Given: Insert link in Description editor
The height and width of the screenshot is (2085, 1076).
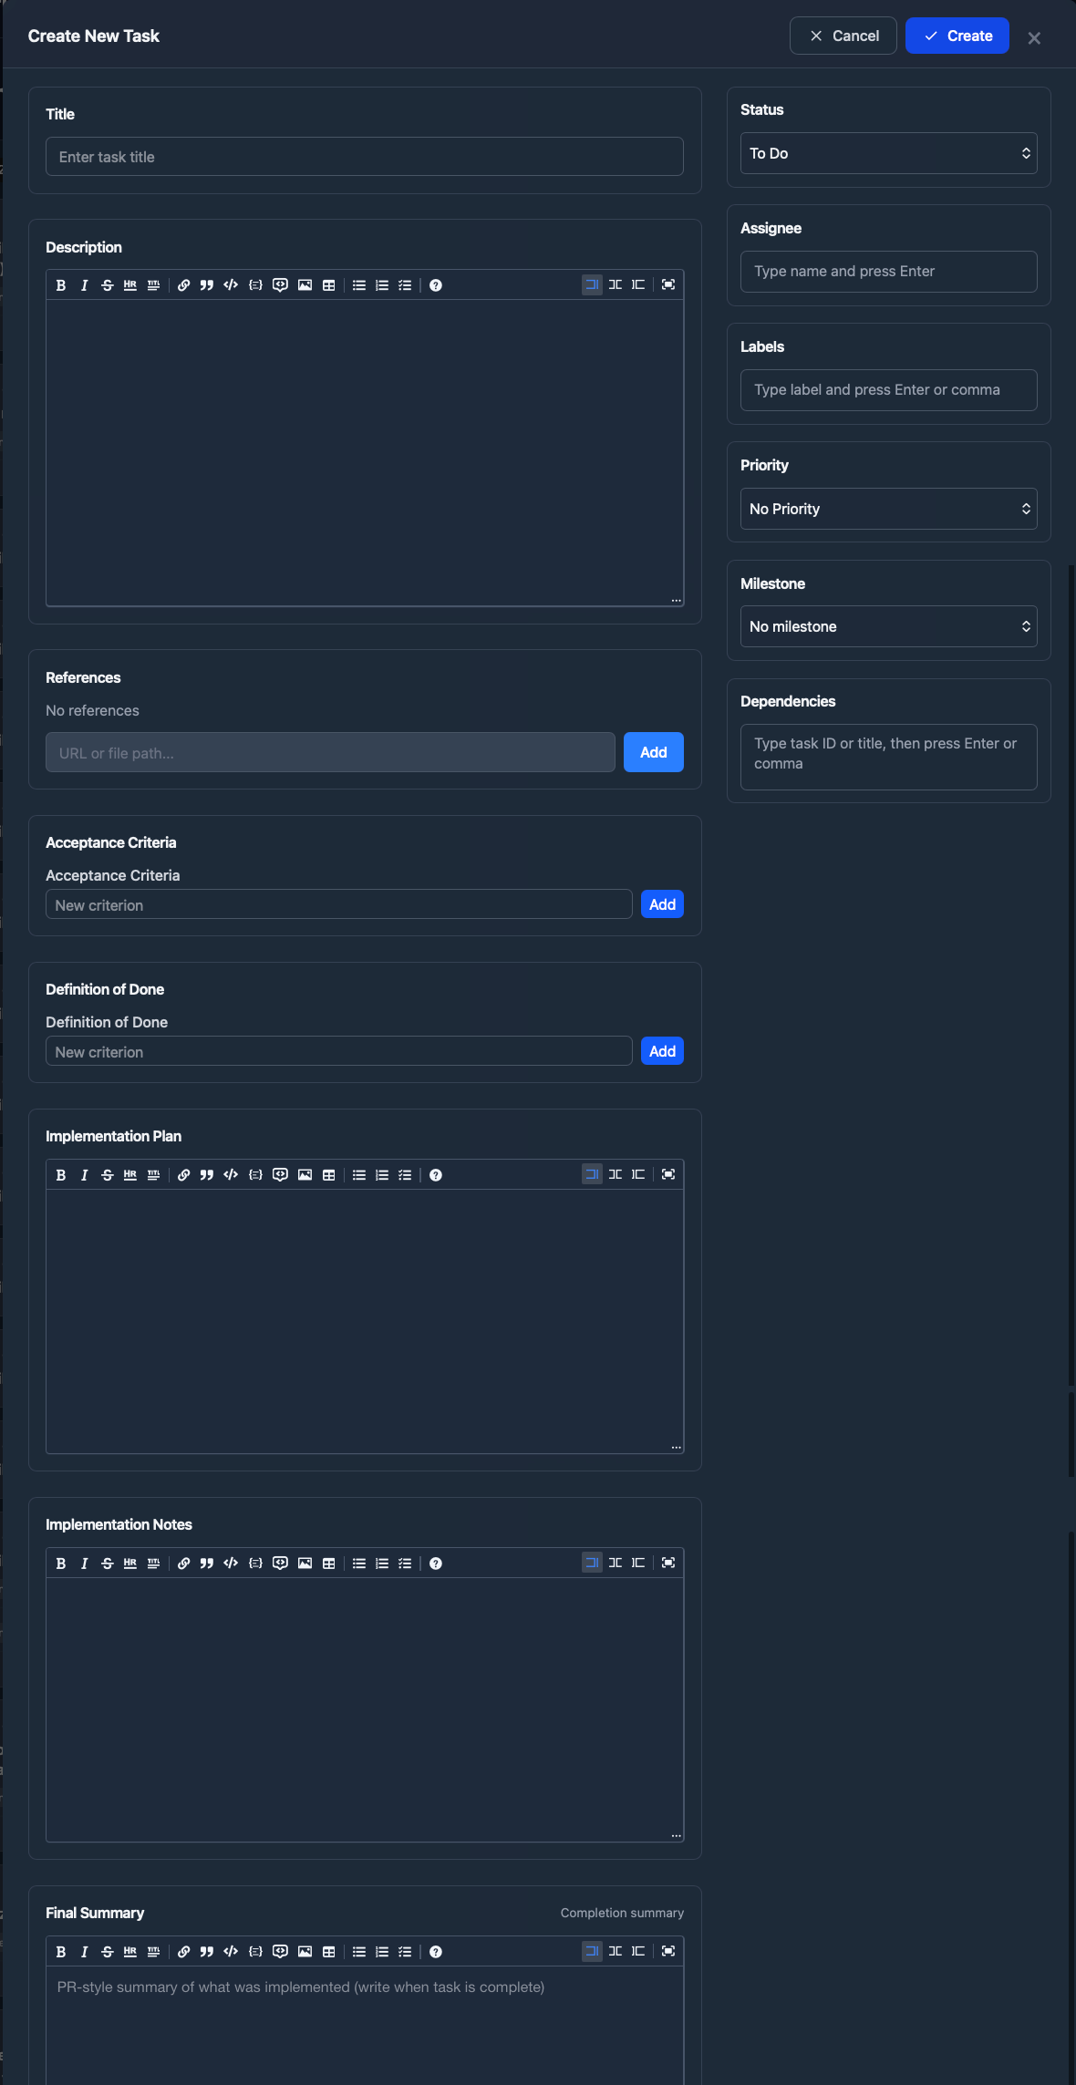Looking at the screenshot, I should point(184,285).
